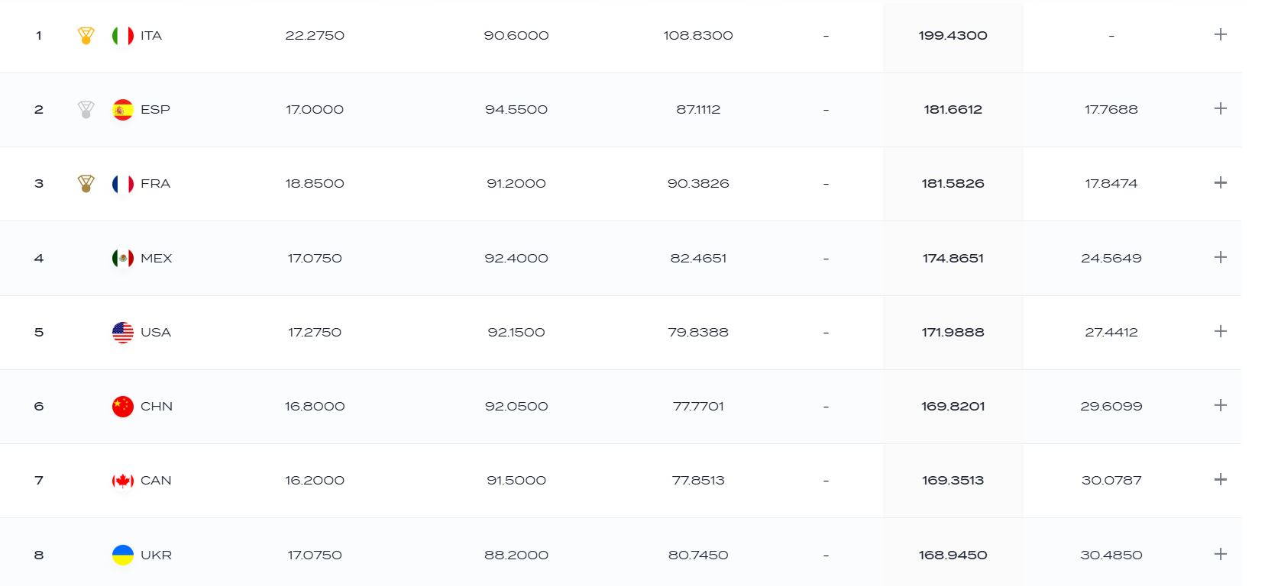The width and height of the screenshot is (1281, 586).
Task: Click the silver medal icon for ESP
Action: (x=86, y=110)
